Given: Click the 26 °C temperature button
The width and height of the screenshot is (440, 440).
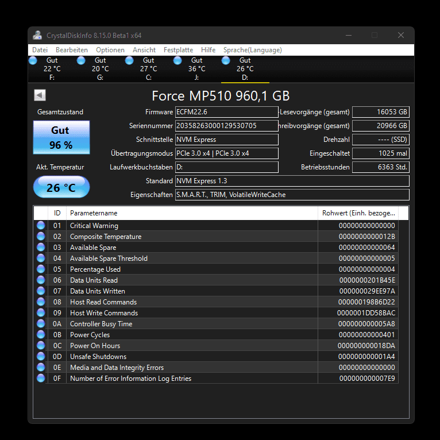Looking at the screenshot, I should (61, 187).
